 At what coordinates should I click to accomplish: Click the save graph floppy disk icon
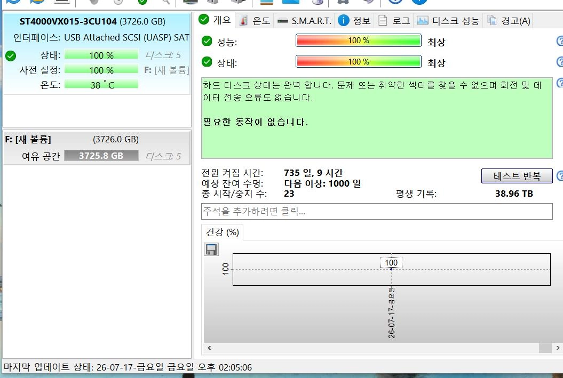tap(211, 250)
